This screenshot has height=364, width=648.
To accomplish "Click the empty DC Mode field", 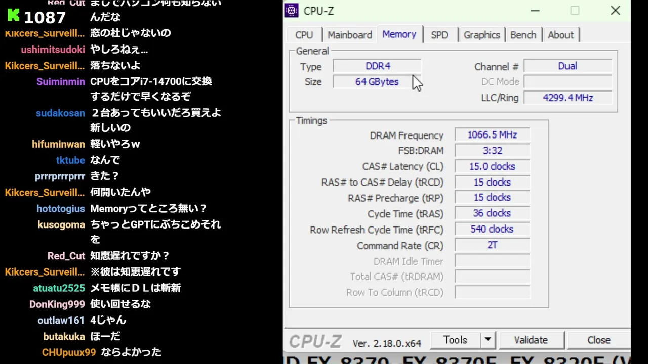I will (x=568, y=81).
